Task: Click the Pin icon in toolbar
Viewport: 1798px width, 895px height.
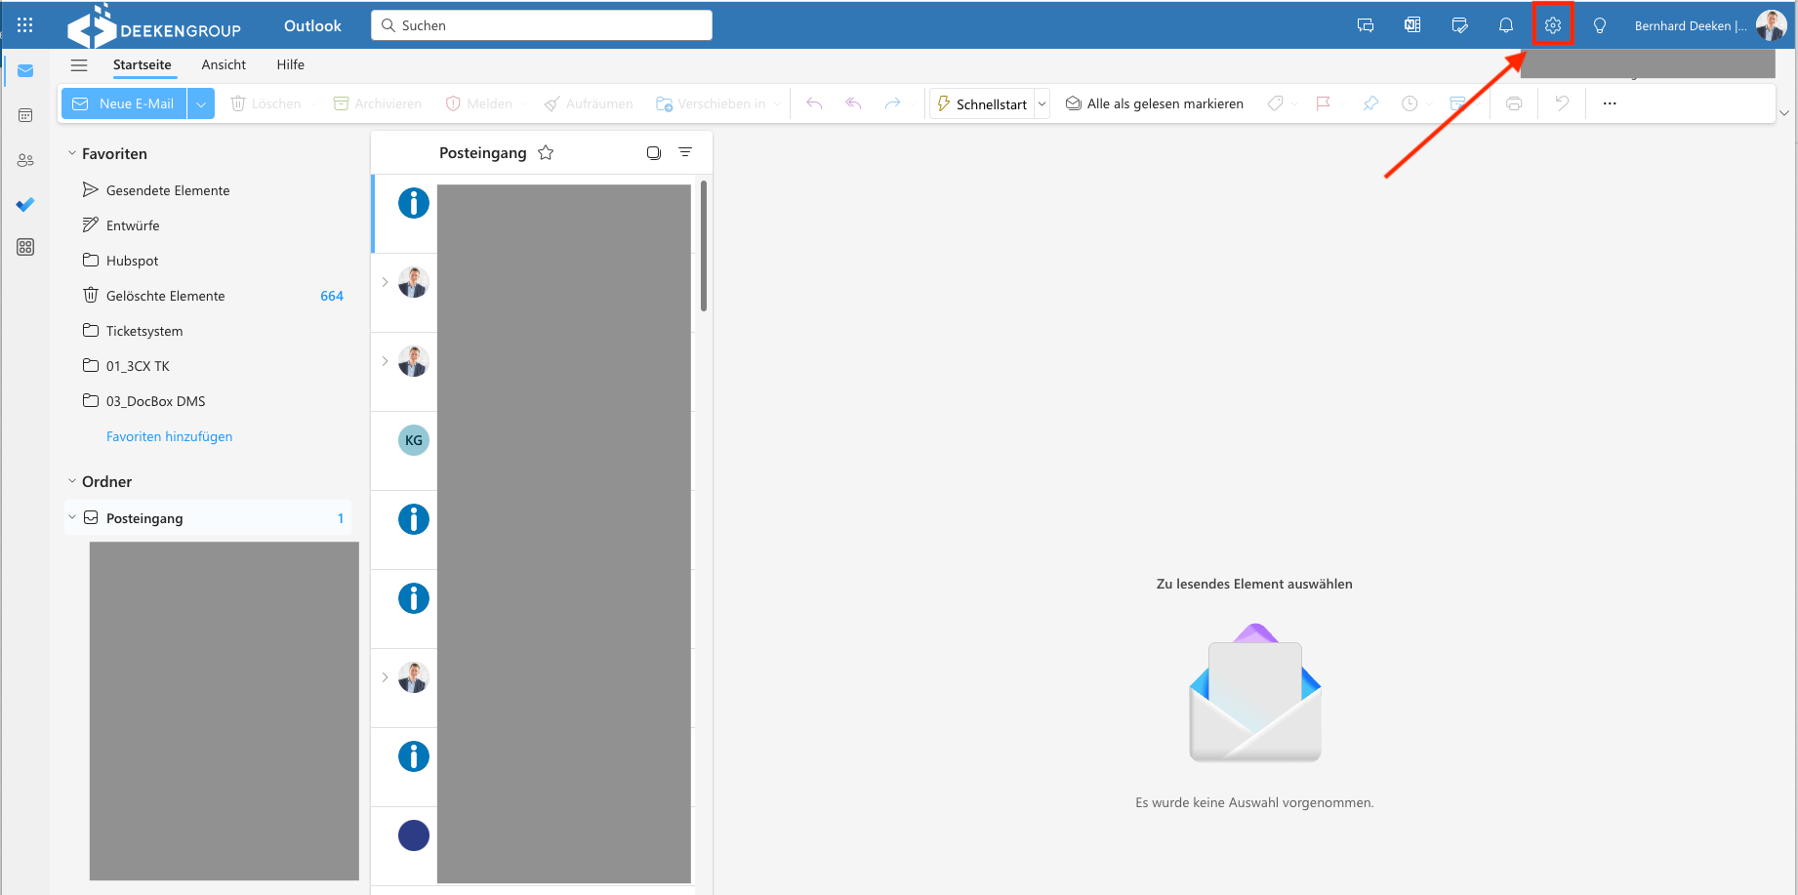Action: (1370, 103)
